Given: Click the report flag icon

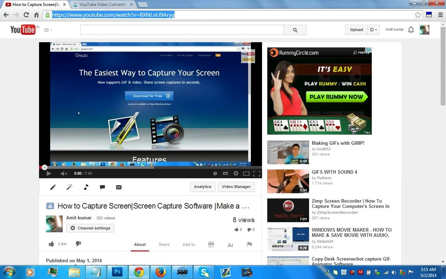Looking at the screenshot, I should [x=249, y=244].
